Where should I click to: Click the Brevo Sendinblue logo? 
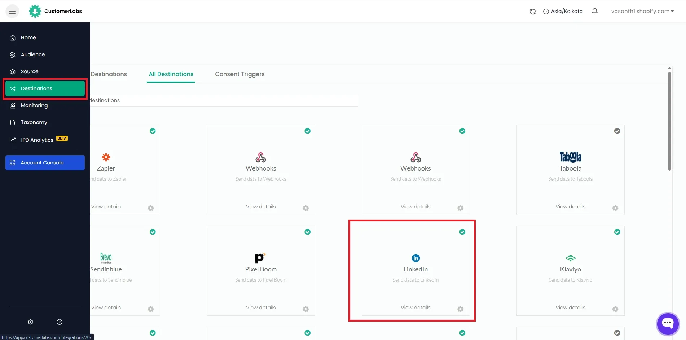coord(106,258)
